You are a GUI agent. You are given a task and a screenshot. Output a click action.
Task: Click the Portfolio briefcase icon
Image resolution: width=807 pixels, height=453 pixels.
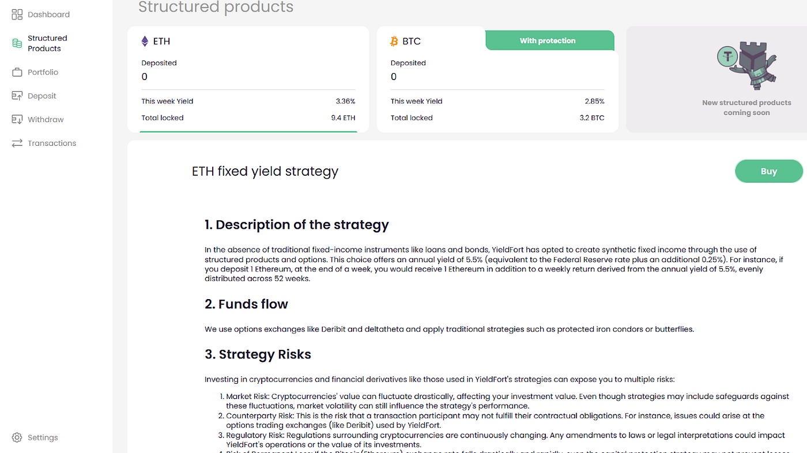[17, 72]
